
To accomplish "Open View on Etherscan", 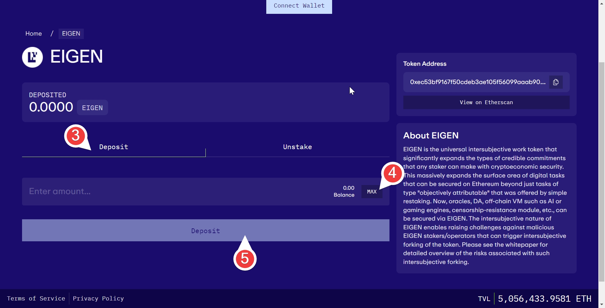I will [x=486, y=103].
